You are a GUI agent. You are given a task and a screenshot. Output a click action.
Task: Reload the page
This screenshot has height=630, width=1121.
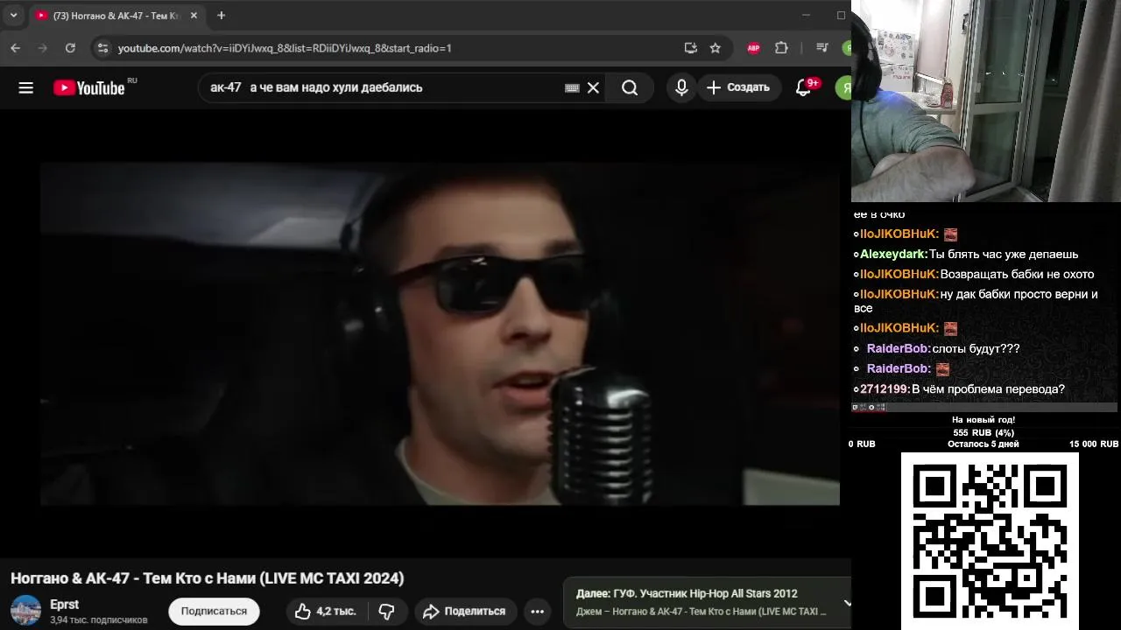point(70,48)
